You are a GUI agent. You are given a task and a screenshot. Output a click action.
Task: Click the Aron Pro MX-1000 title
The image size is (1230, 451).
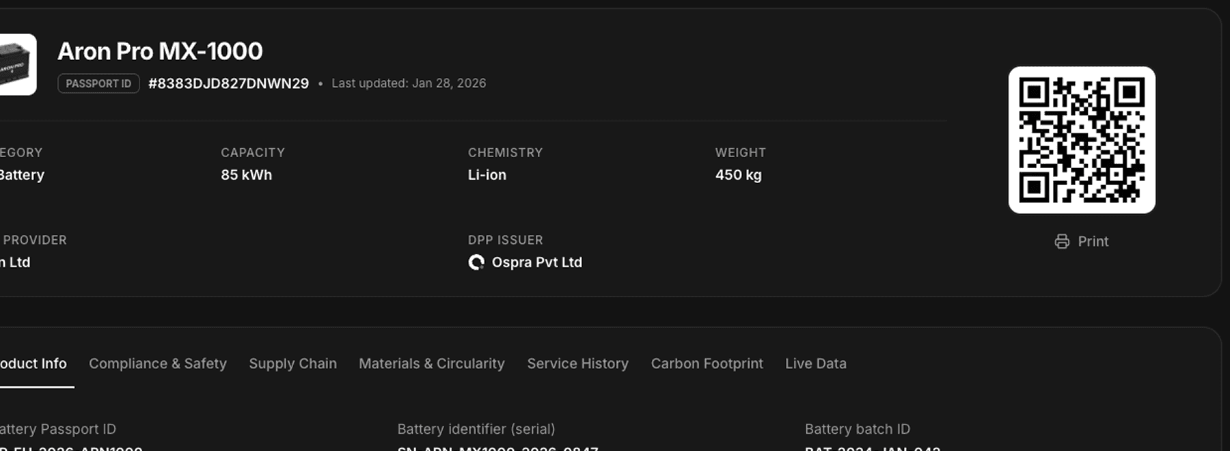coord(160,51)
